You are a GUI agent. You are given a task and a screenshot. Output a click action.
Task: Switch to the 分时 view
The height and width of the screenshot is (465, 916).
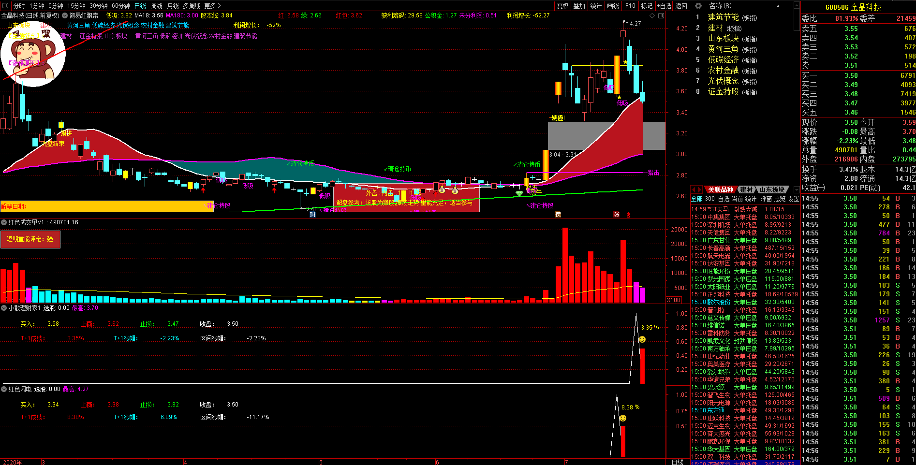click(19, 6)
